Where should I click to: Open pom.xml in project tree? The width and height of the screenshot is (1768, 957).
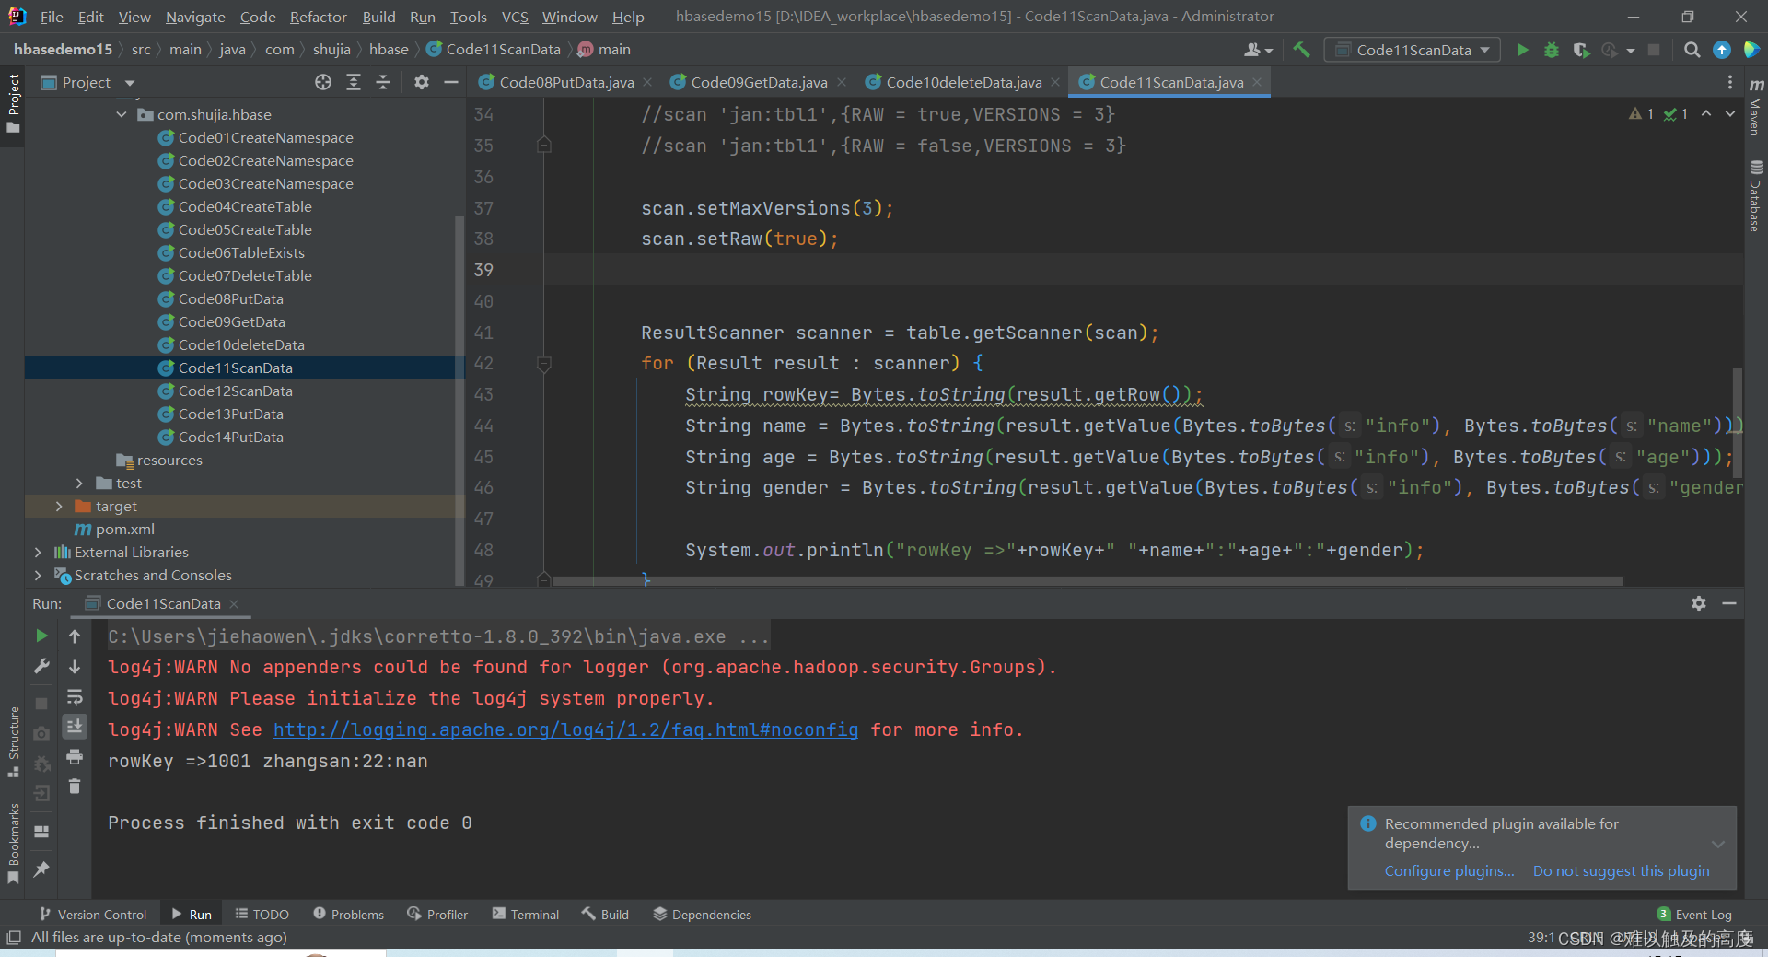coord(124,530)
